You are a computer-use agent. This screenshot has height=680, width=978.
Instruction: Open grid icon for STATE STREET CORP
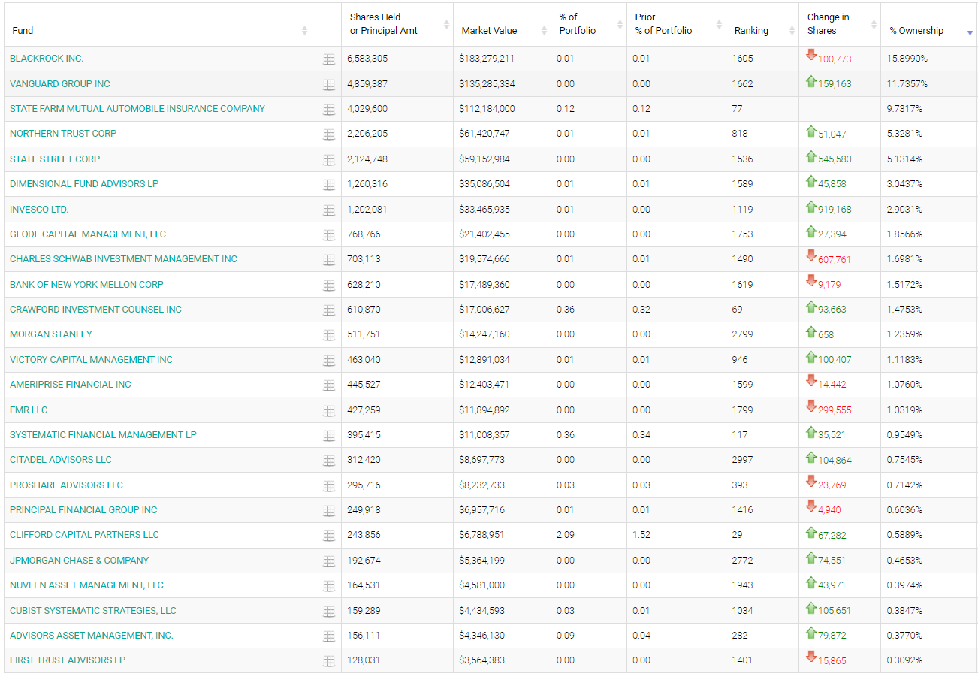pos(328,159)
